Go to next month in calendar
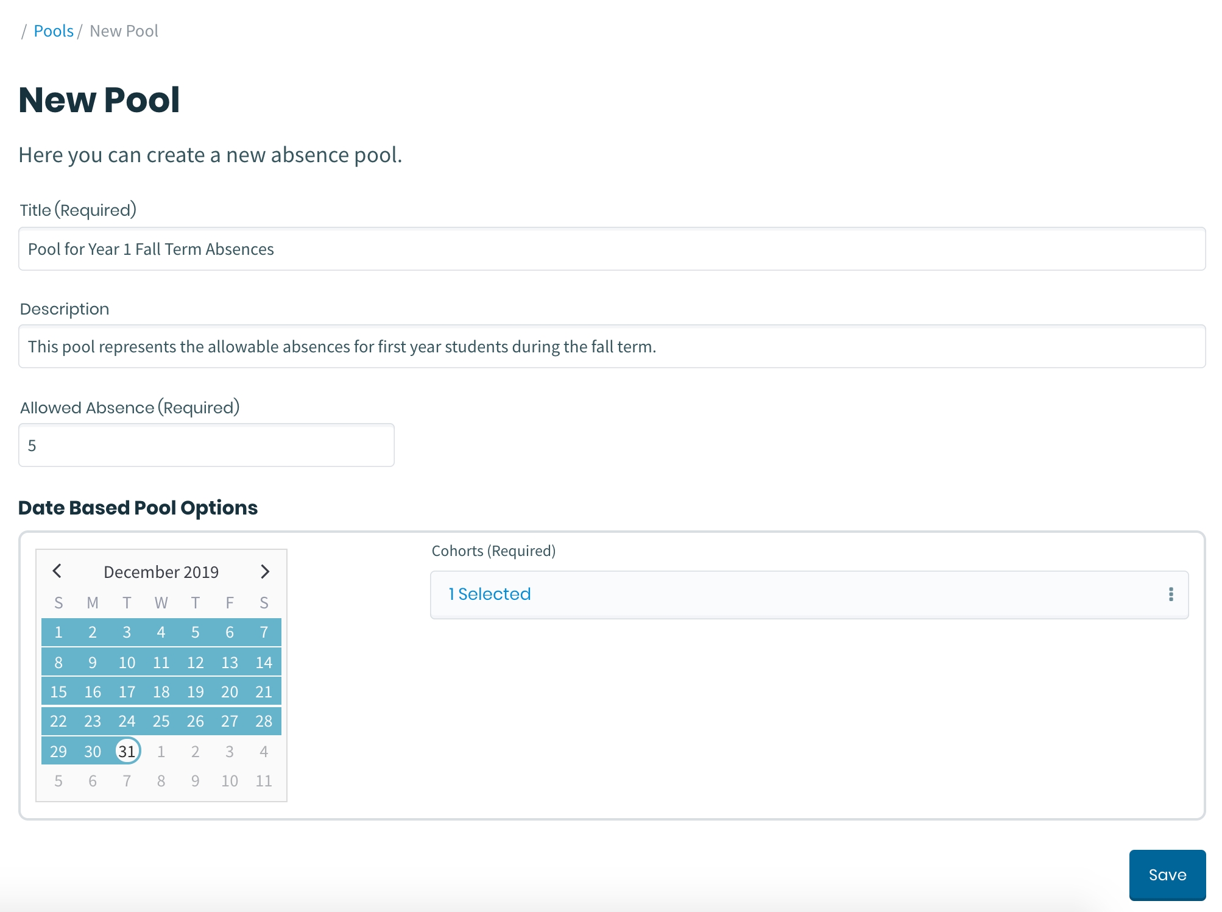 point(265,571)
